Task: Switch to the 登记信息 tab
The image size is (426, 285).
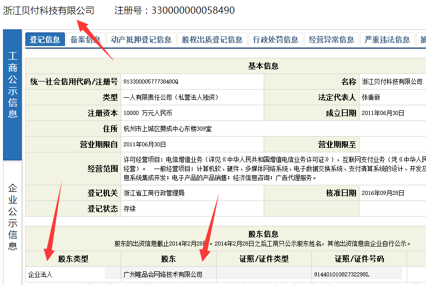Action: (45, 39)
